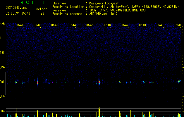Viewport: 184px width, 117px height.
Task: Click the Receiver label
Action: [x=59, y=10]
